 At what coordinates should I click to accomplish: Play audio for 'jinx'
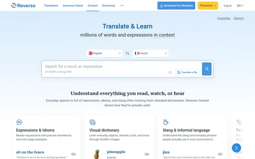click(x=220, y=154)
